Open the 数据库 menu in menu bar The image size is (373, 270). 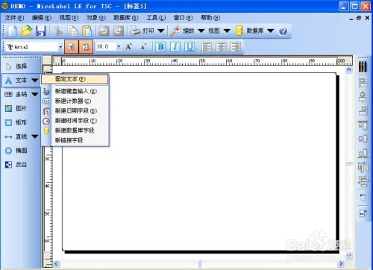pyautogui.click(x=126, y=18)
